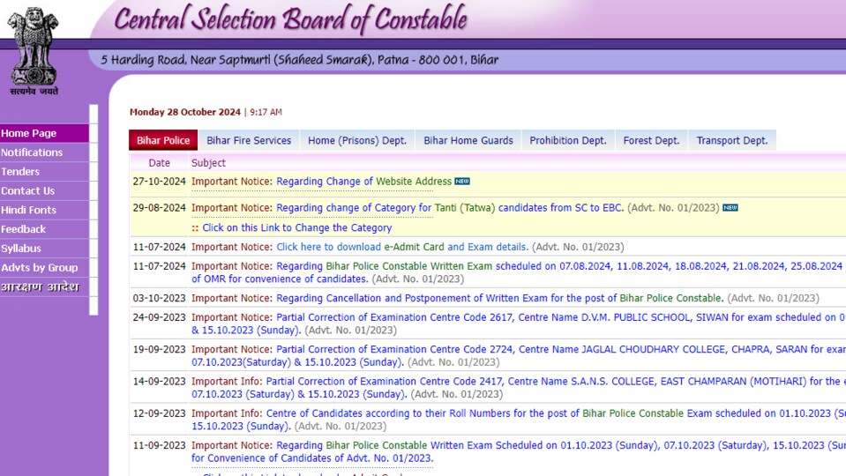Switch to the Bihar Fire Services tab
Image resolution: width=846 pixels, height=476 pixels.
click(x=249, y=140)
